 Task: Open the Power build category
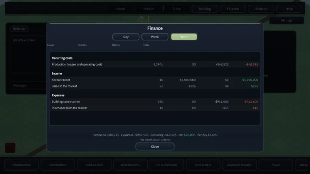tap(276, 165)
